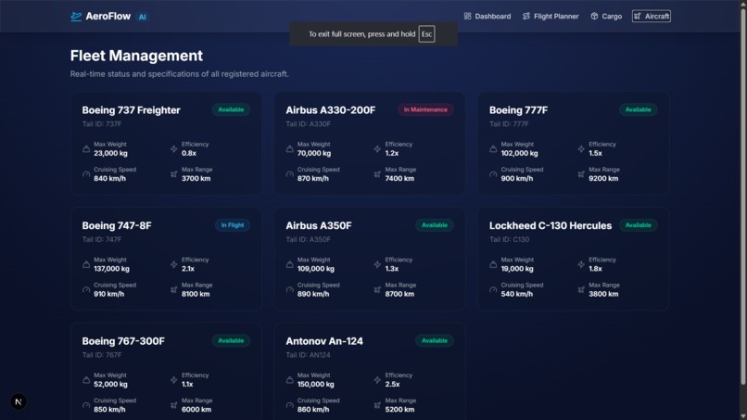Click the Boeing 747-8F Max Weight icon
Screen dimensions: 747x420
tap(86, 264)
